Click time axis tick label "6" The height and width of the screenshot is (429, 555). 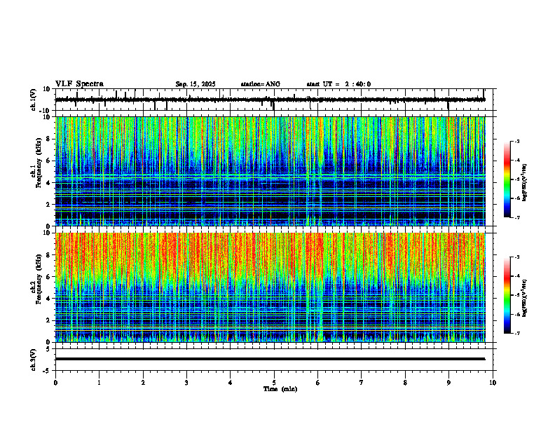(317, 383)
